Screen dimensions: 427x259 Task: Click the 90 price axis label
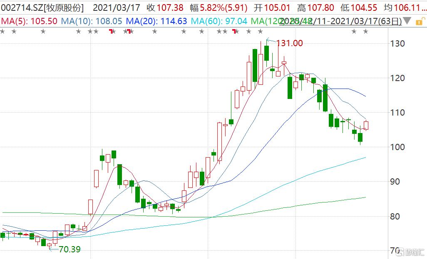point(395,181)
